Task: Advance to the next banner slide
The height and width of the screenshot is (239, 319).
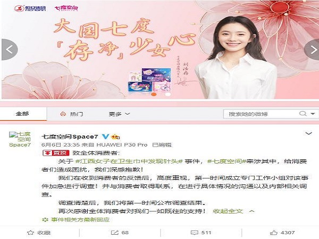Action: 312,49
